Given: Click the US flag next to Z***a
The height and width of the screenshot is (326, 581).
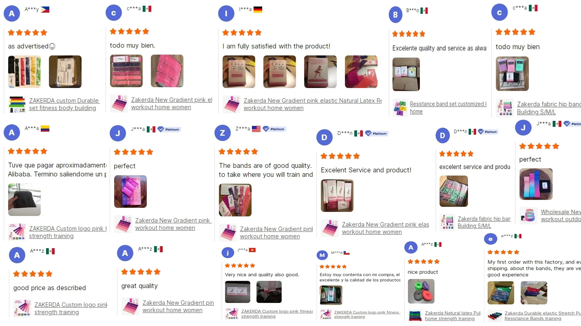Looking at the screenshot, I should (256, 129).
